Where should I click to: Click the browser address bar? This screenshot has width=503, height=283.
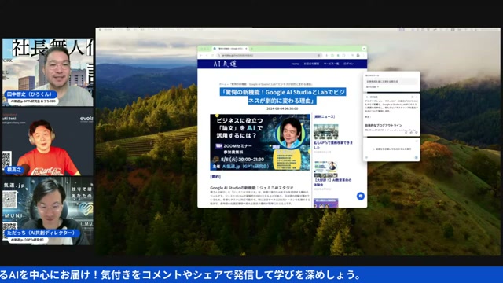(269, 55)
